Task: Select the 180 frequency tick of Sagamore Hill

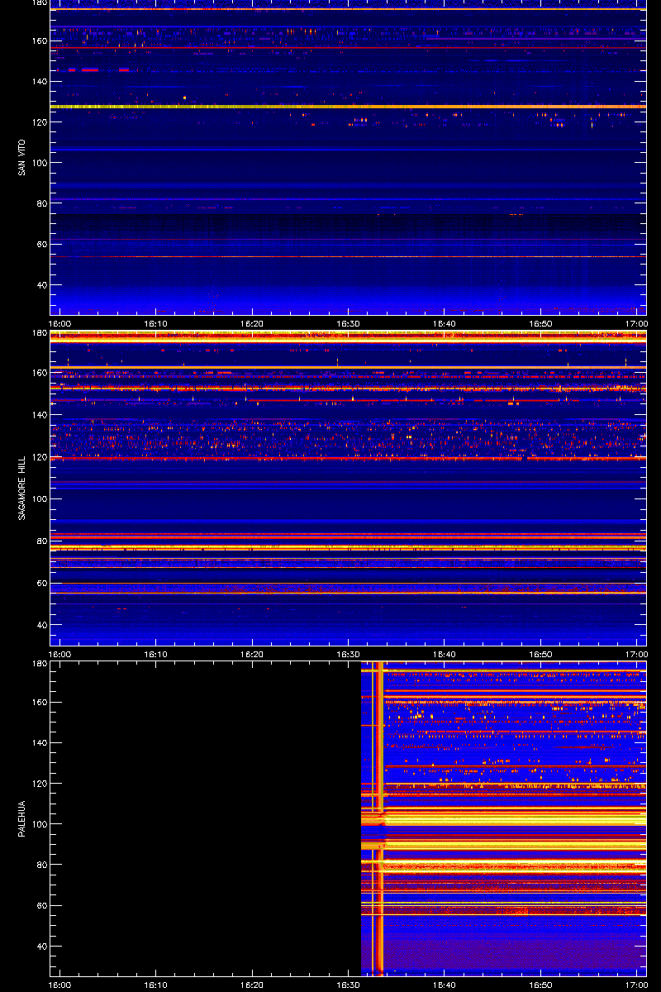Action: tap(38, 333)
